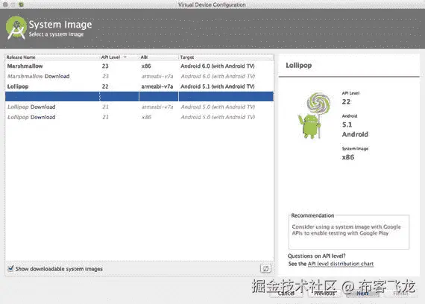The image size is (425, 304).
Task: Sort by the API Level column arrow
Action: [x=125, y=57]
